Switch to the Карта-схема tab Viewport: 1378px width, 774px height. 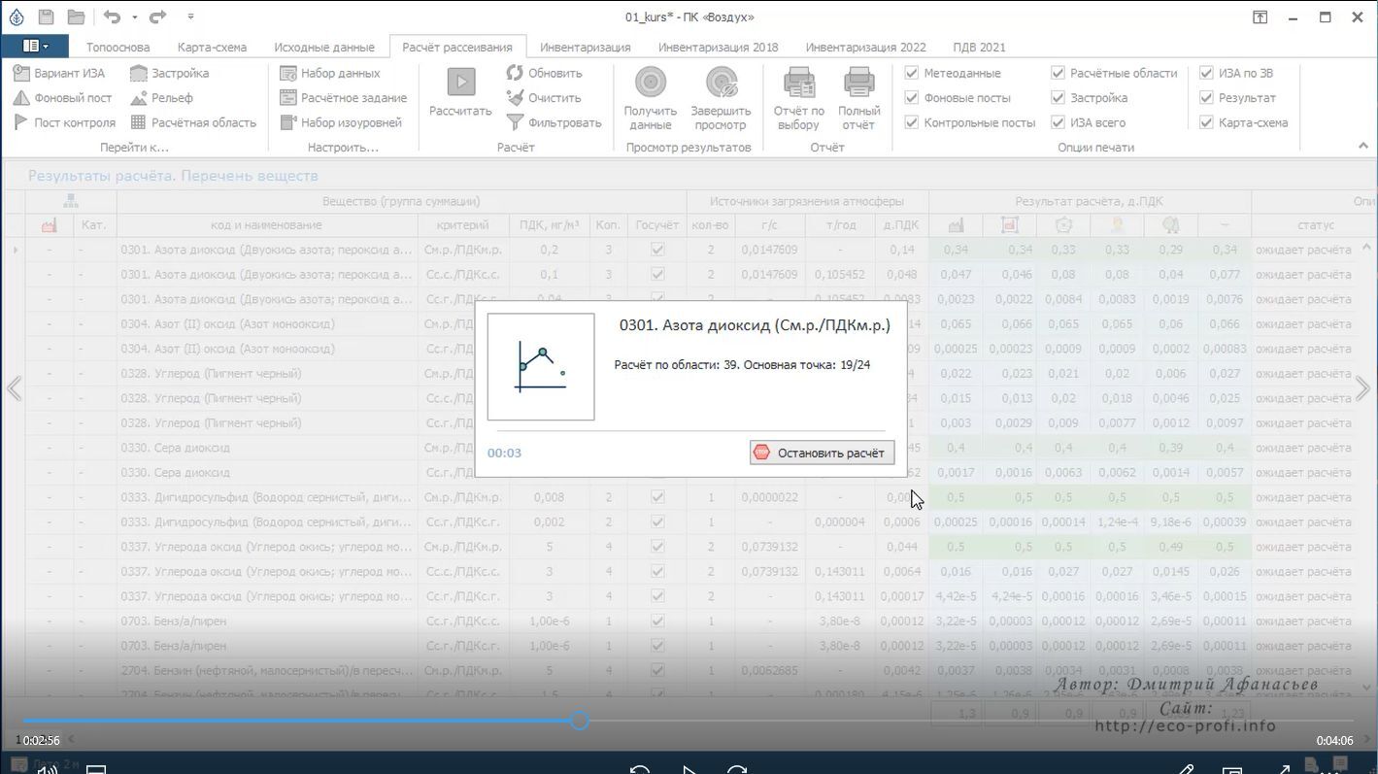point(212,47)
